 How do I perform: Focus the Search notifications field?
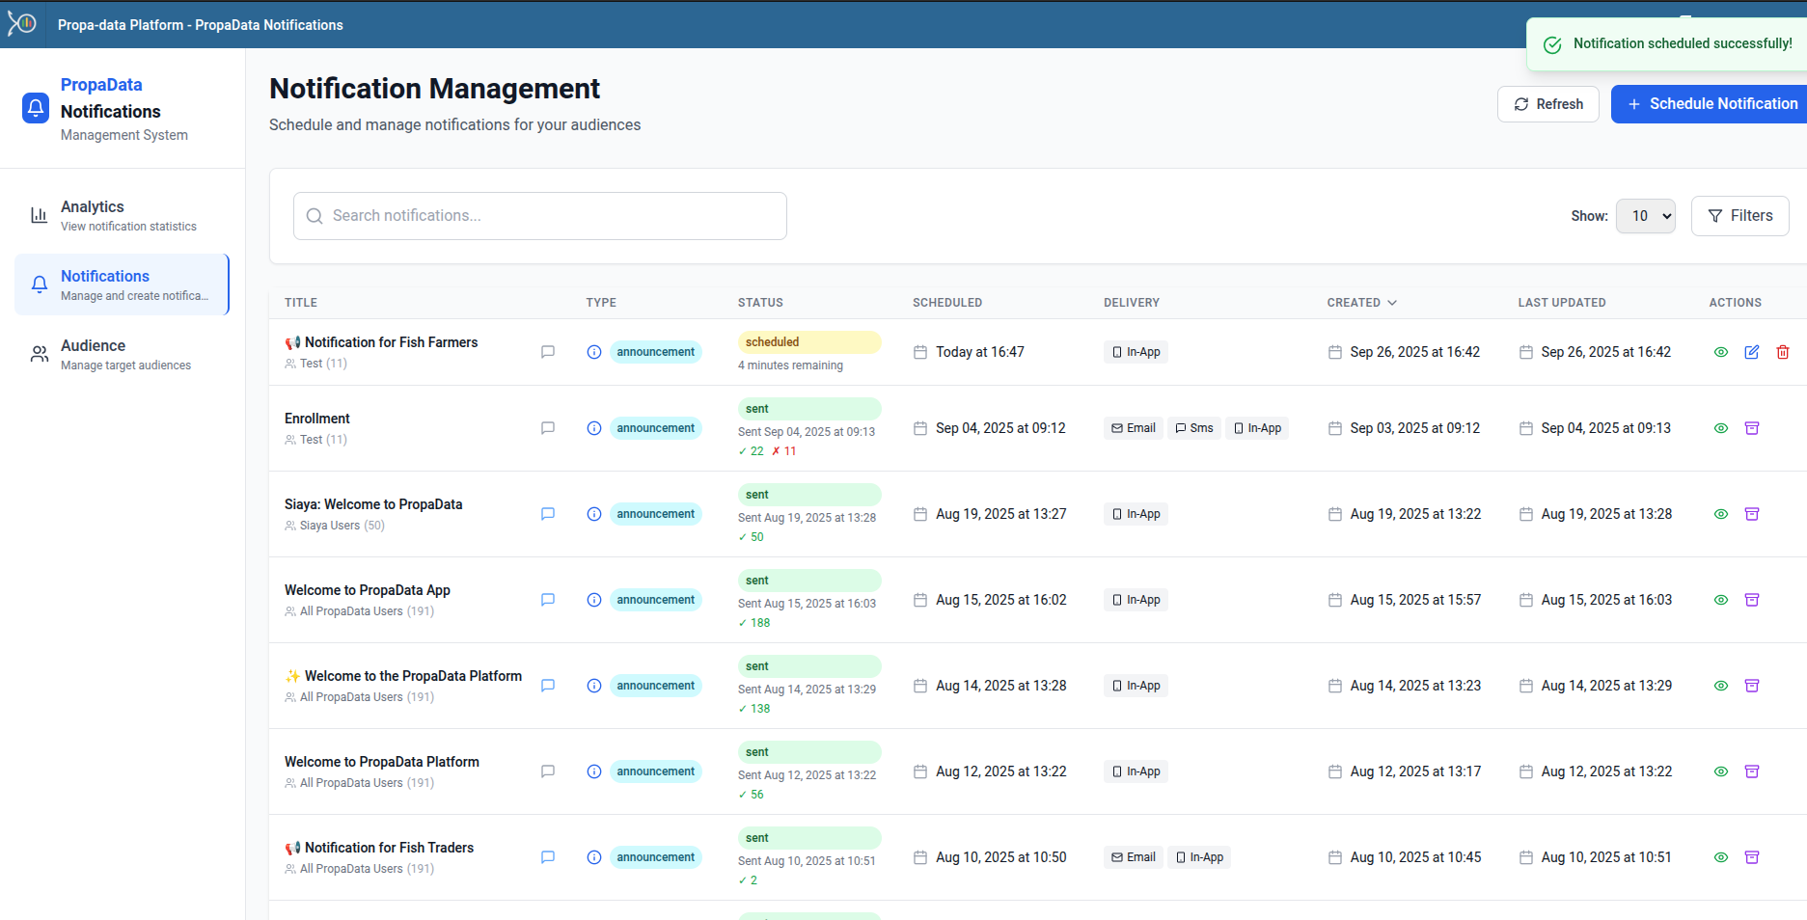[540, 216]
